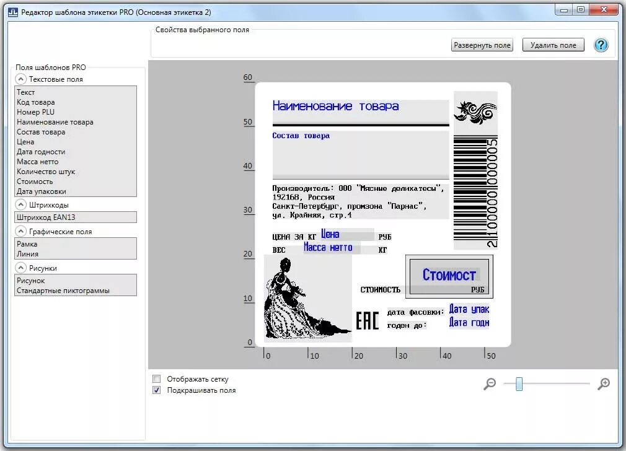Click the zoom out magnifier icon
Image resolution: width=626 pixels, height=451 pixels.
tap(490, 384)
